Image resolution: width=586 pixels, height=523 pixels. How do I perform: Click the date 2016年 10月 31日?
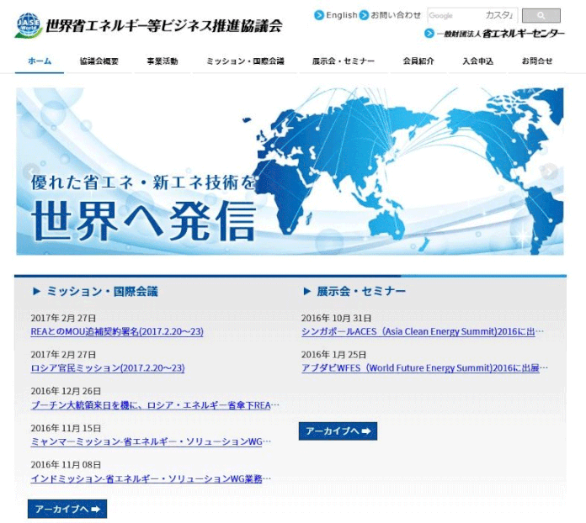point(336,319)
